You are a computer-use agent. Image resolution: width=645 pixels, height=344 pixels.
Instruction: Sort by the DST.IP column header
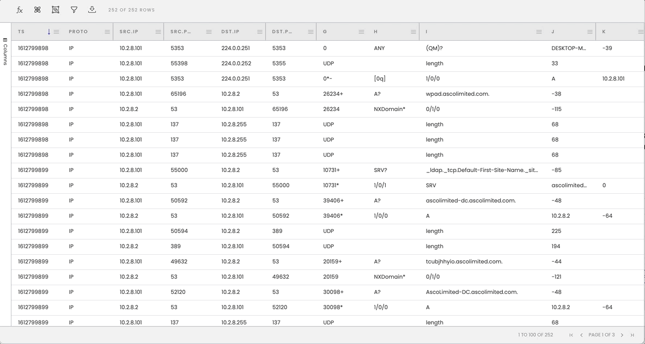click(x=230, y=32)
